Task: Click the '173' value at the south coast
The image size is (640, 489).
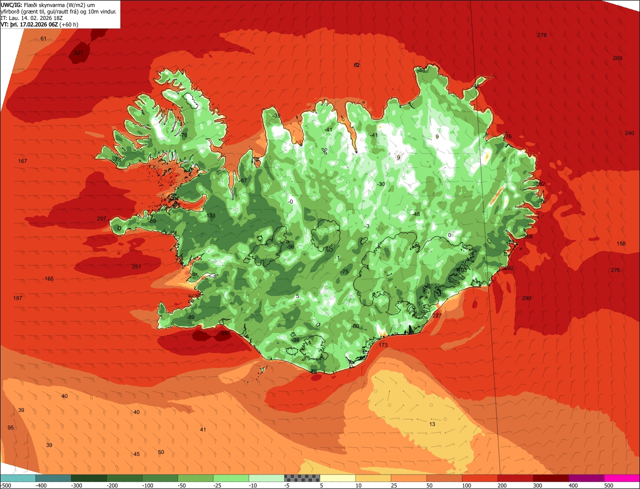Action: tap(383, 345)
